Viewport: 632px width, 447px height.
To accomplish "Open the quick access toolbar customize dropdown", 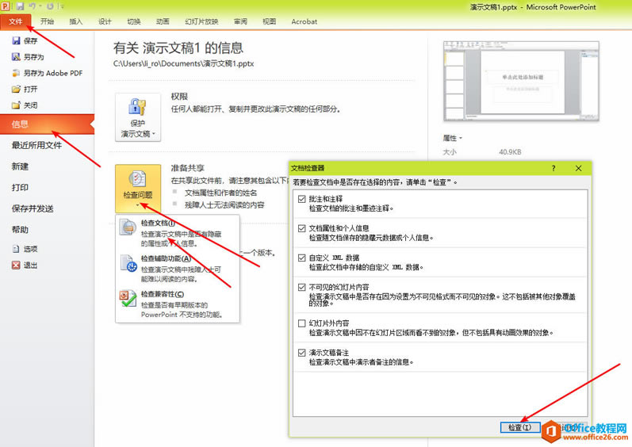I will tap(61, 6).
